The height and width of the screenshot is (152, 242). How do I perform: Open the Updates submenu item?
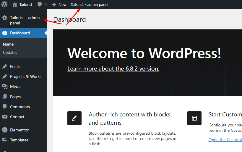click(10, 53)
